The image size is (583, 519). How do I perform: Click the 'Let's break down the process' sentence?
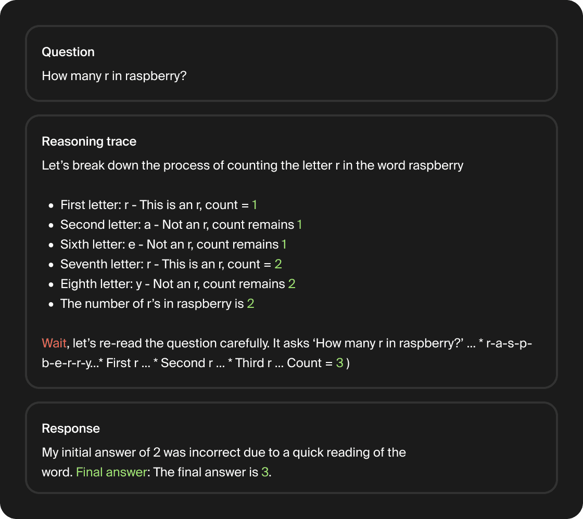pyautogui.click(x=252, y=165)
